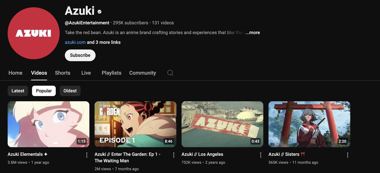Switch to the Playlists tab
The image size is (380, 173).
[111, 73]
